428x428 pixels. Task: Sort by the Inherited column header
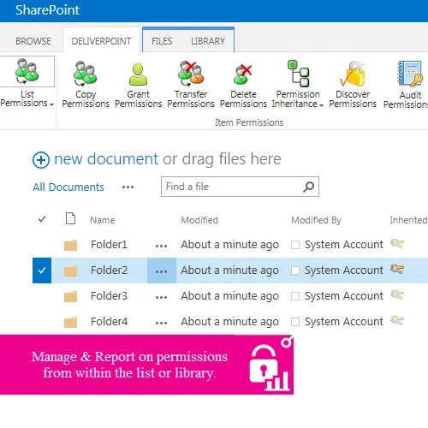tap(408, 220)
